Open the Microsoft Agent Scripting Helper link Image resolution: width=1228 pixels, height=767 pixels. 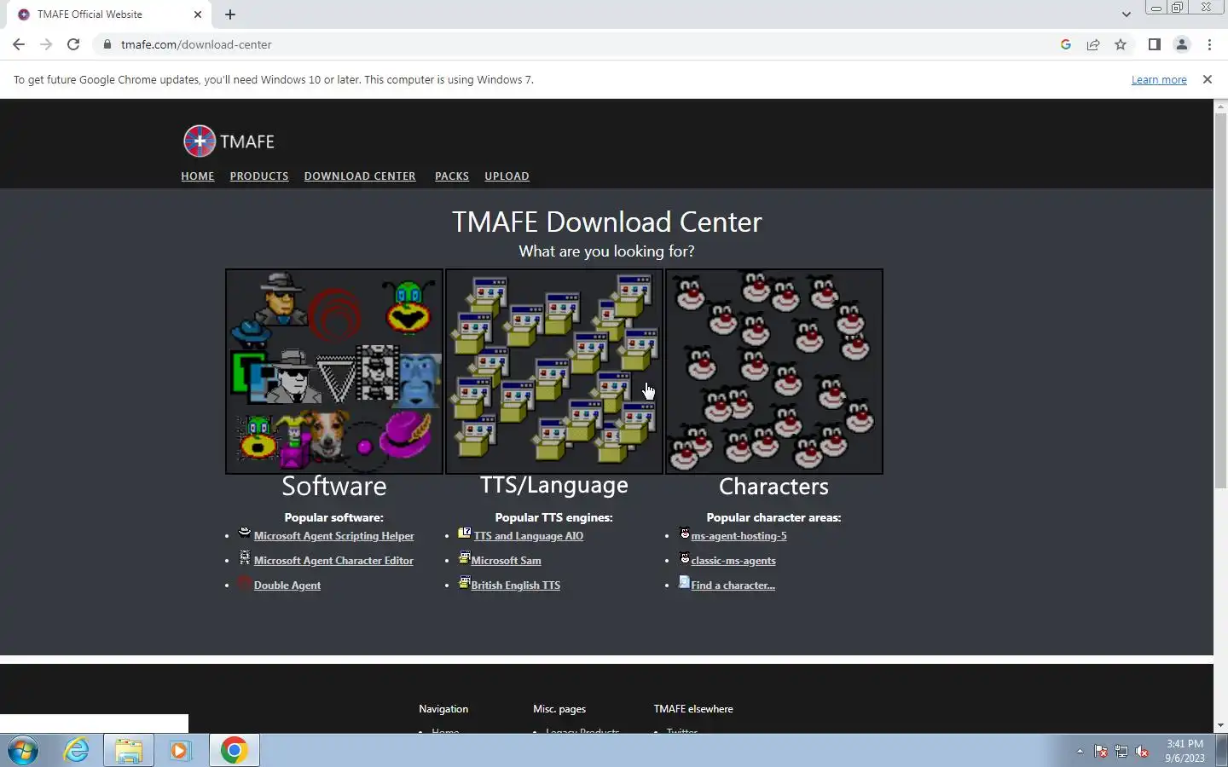333,536
